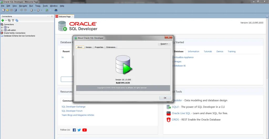Click the Twitter bird icon
Screen dimensions: 269x139
coord(79,130)
